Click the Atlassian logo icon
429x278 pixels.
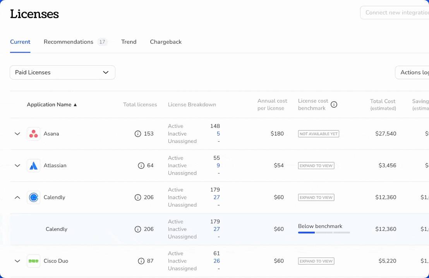[33, 166]
